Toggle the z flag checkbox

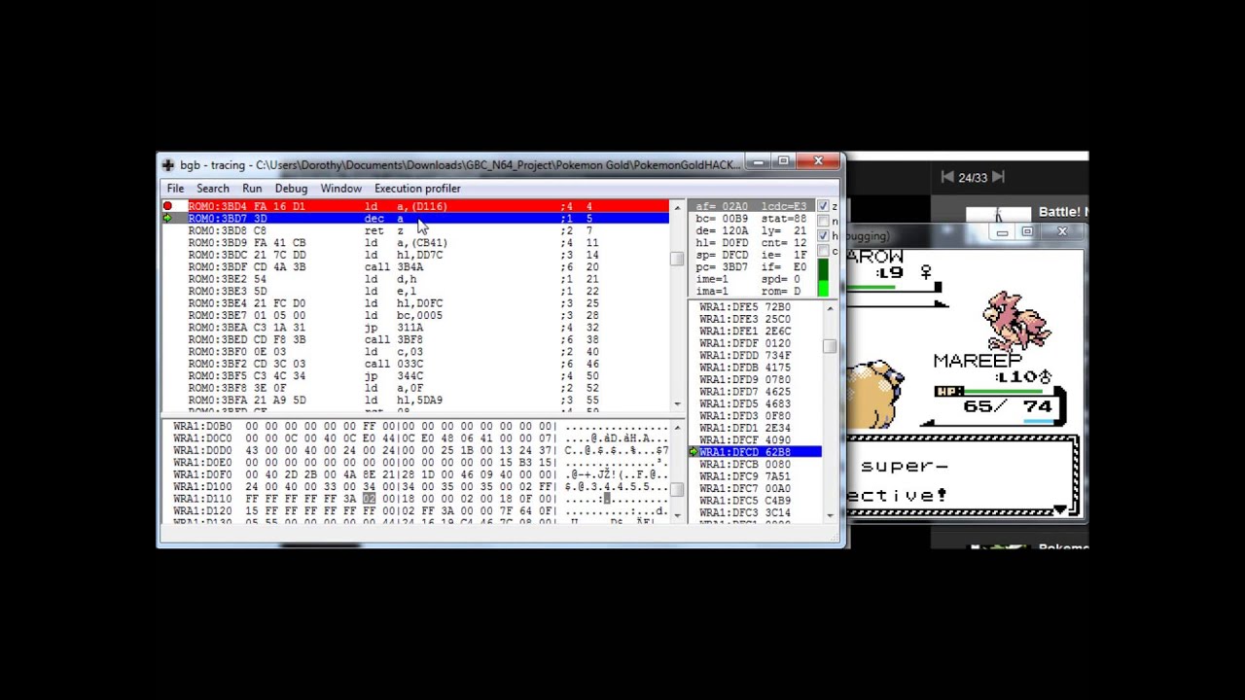pyautogui.click(x=824, y=206)
